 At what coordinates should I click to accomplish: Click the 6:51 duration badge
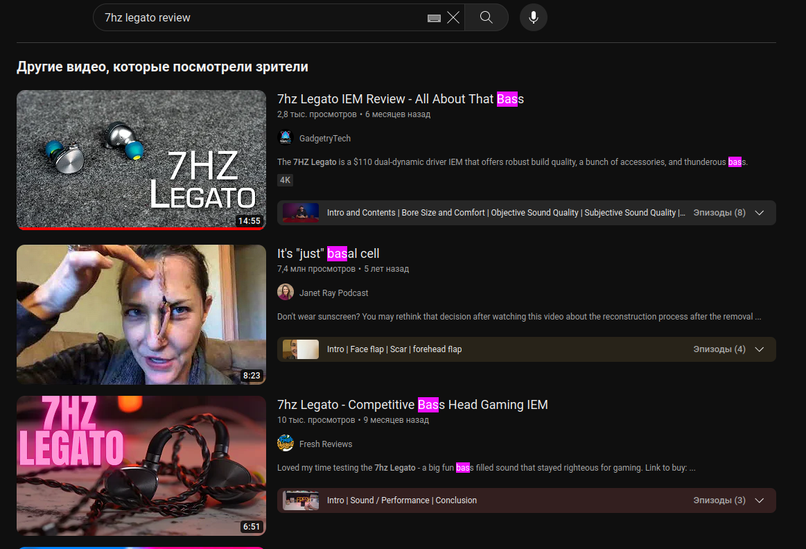click(x=252, y=526)
